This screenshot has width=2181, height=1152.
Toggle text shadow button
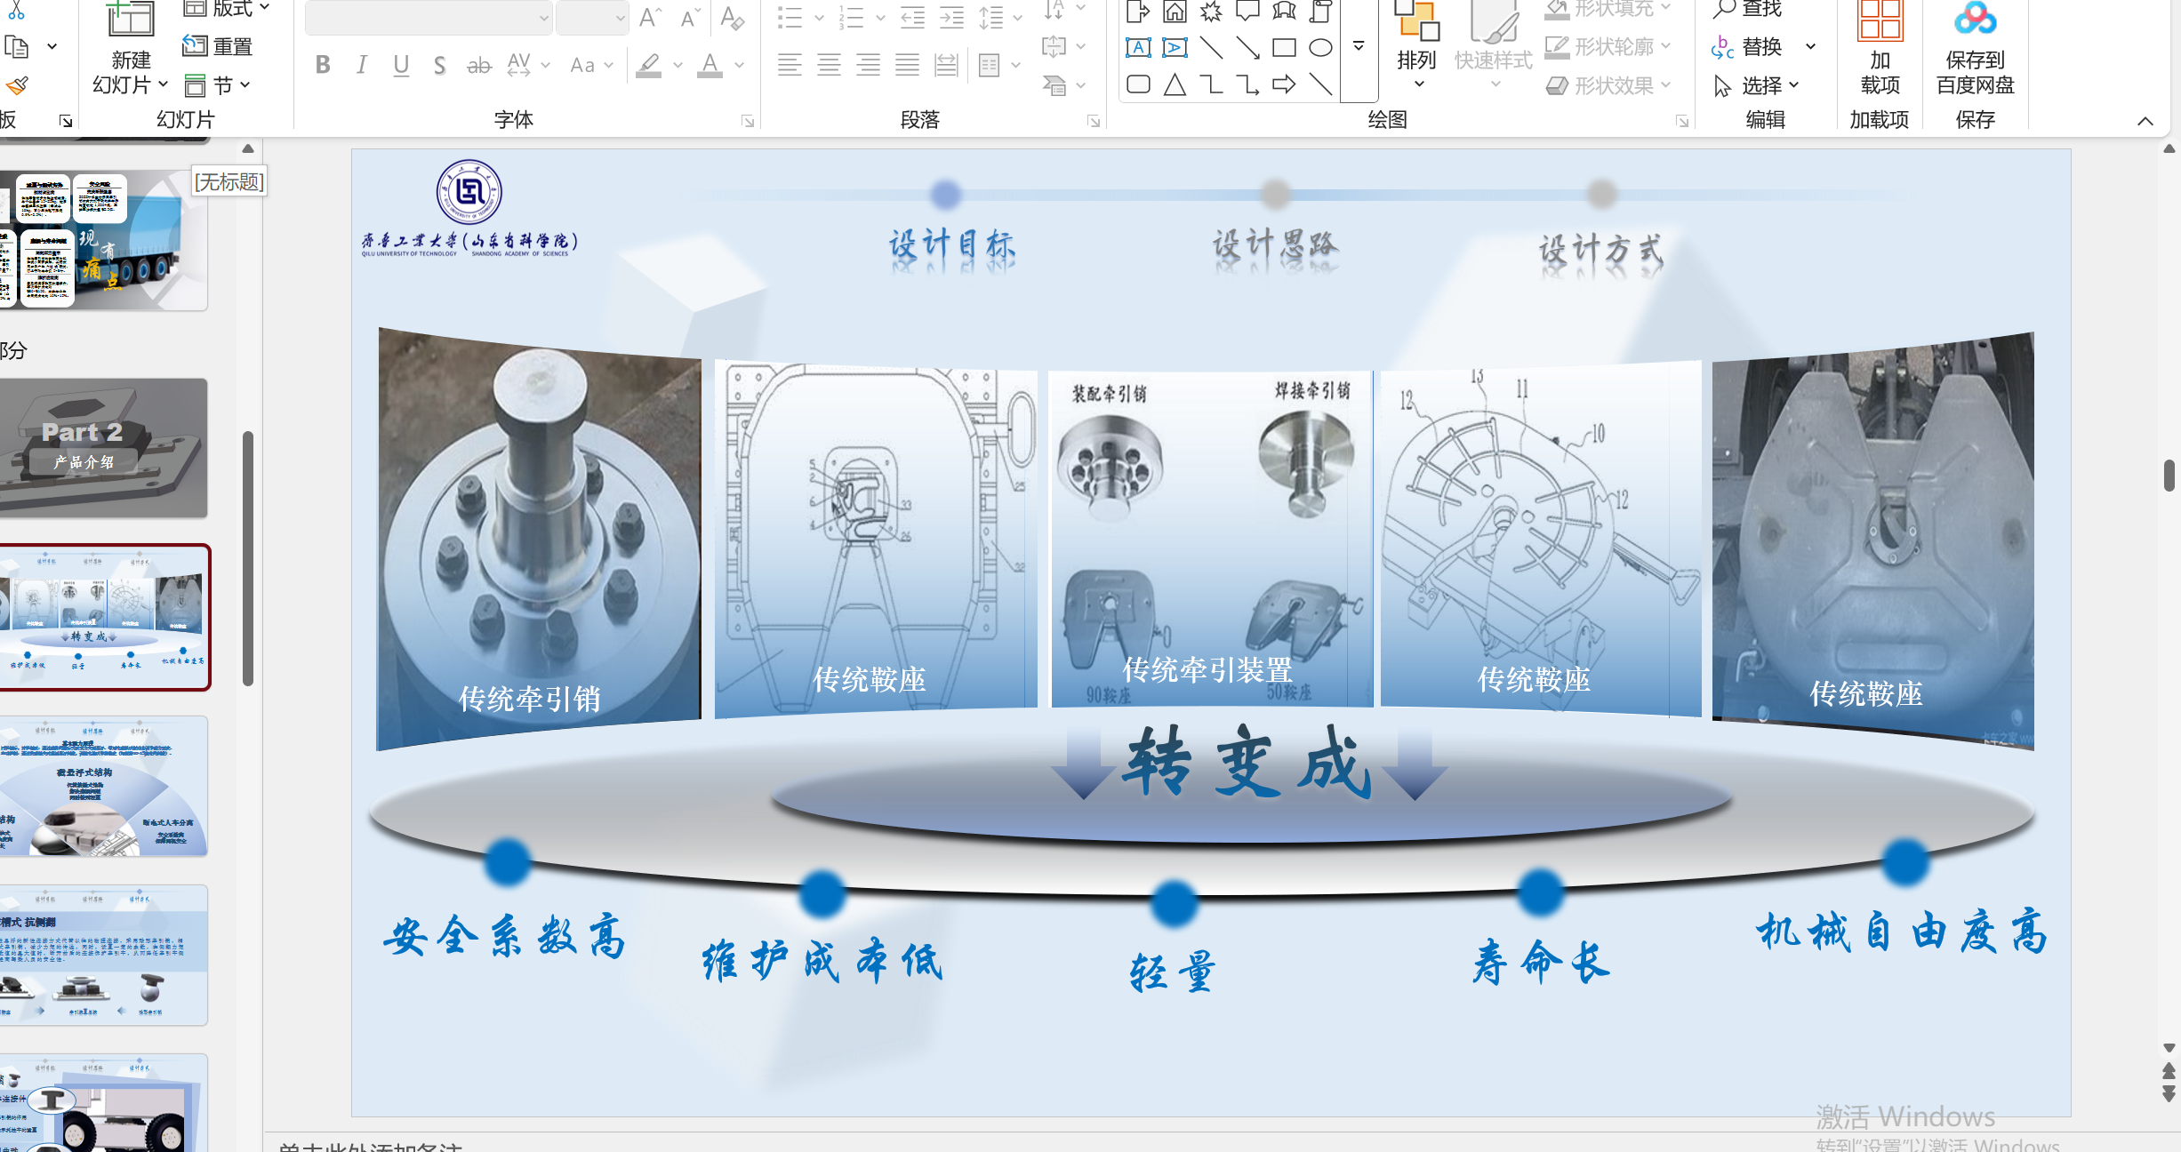pos(439,65)
